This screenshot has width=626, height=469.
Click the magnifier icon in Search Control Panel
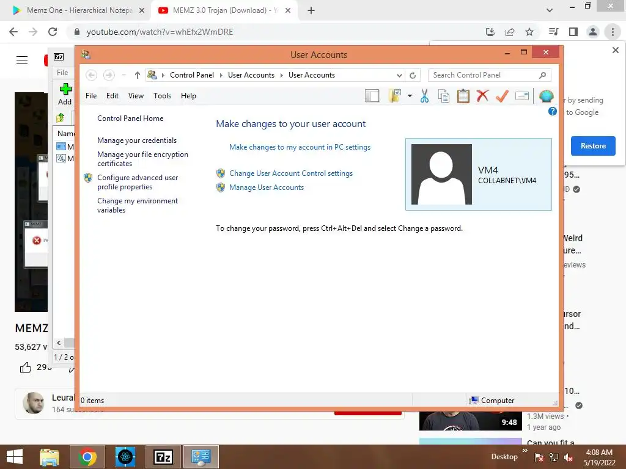543,75
